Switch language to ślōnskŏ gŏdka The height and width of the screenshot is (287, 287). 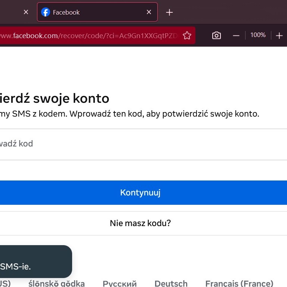point(56,283)
